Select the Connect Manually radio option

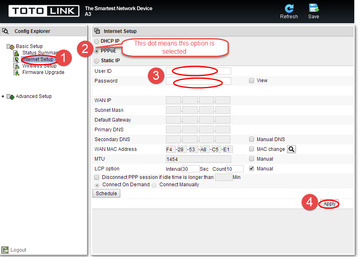pos(154,185)
